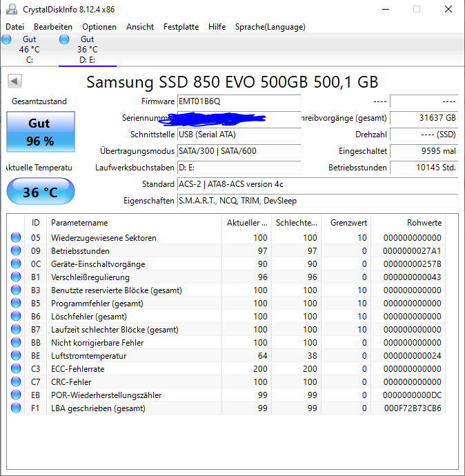465x476 pixels.
Task: Click the 36 °C temperature button
Action: click(x=41, y=192)
